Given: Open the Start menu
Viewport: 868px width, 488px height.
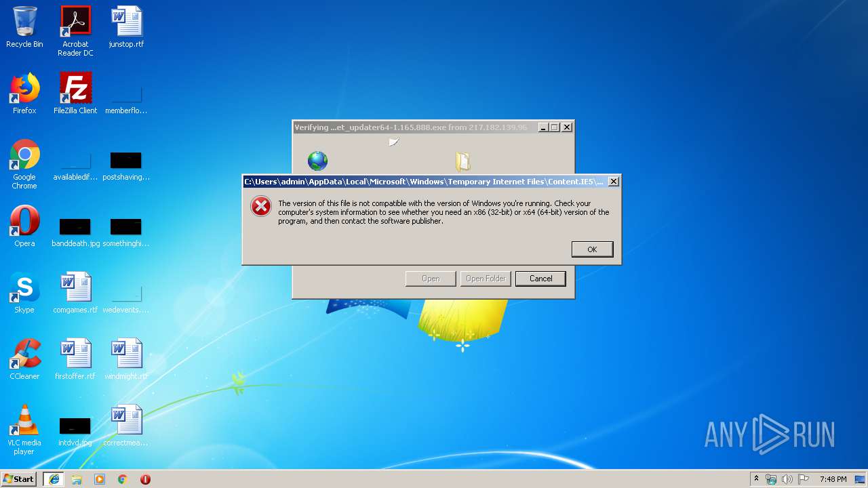Looking at the screenshot, I should click(19, 479).
